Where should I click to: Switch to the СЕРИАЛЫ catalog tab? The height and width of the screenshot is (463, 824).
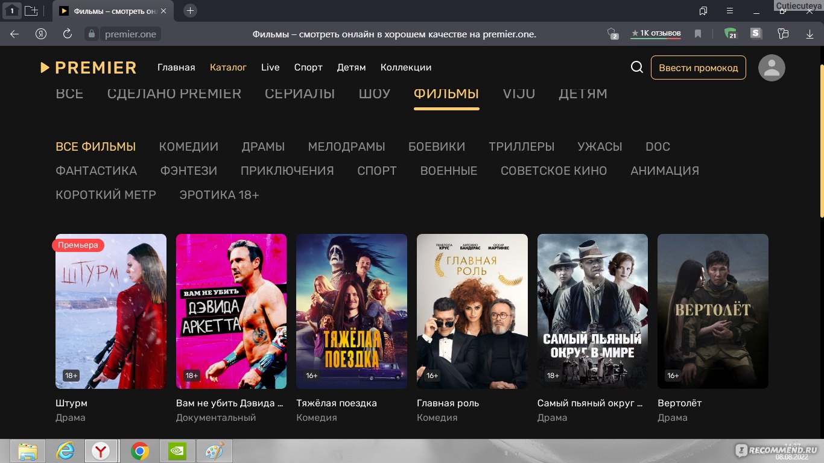(300, 93)
